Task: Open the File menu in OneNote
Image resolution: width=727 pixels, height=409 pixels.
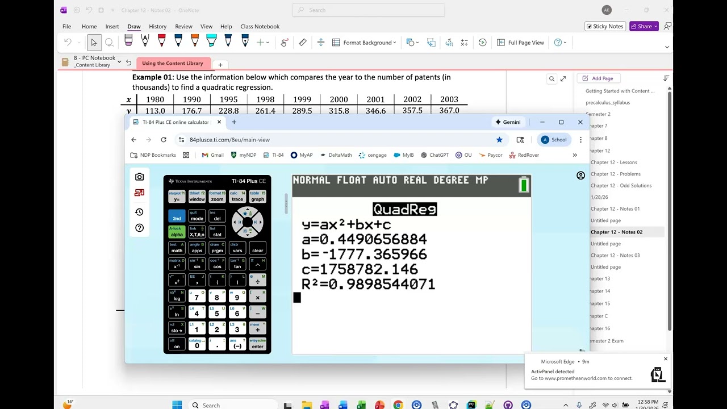Action: point(66,27)
